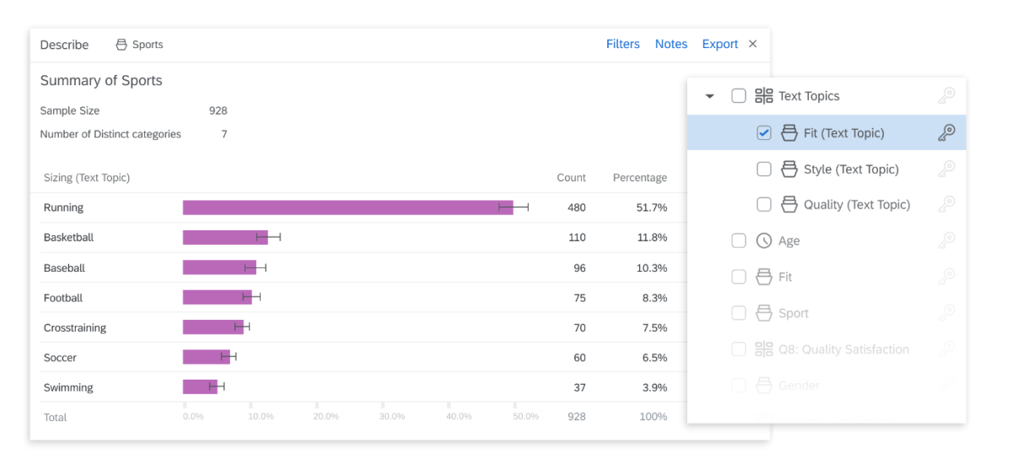This screenshot has height=475, width=1012.
Task: Open the Notes panel
Action: pos(671,44)
